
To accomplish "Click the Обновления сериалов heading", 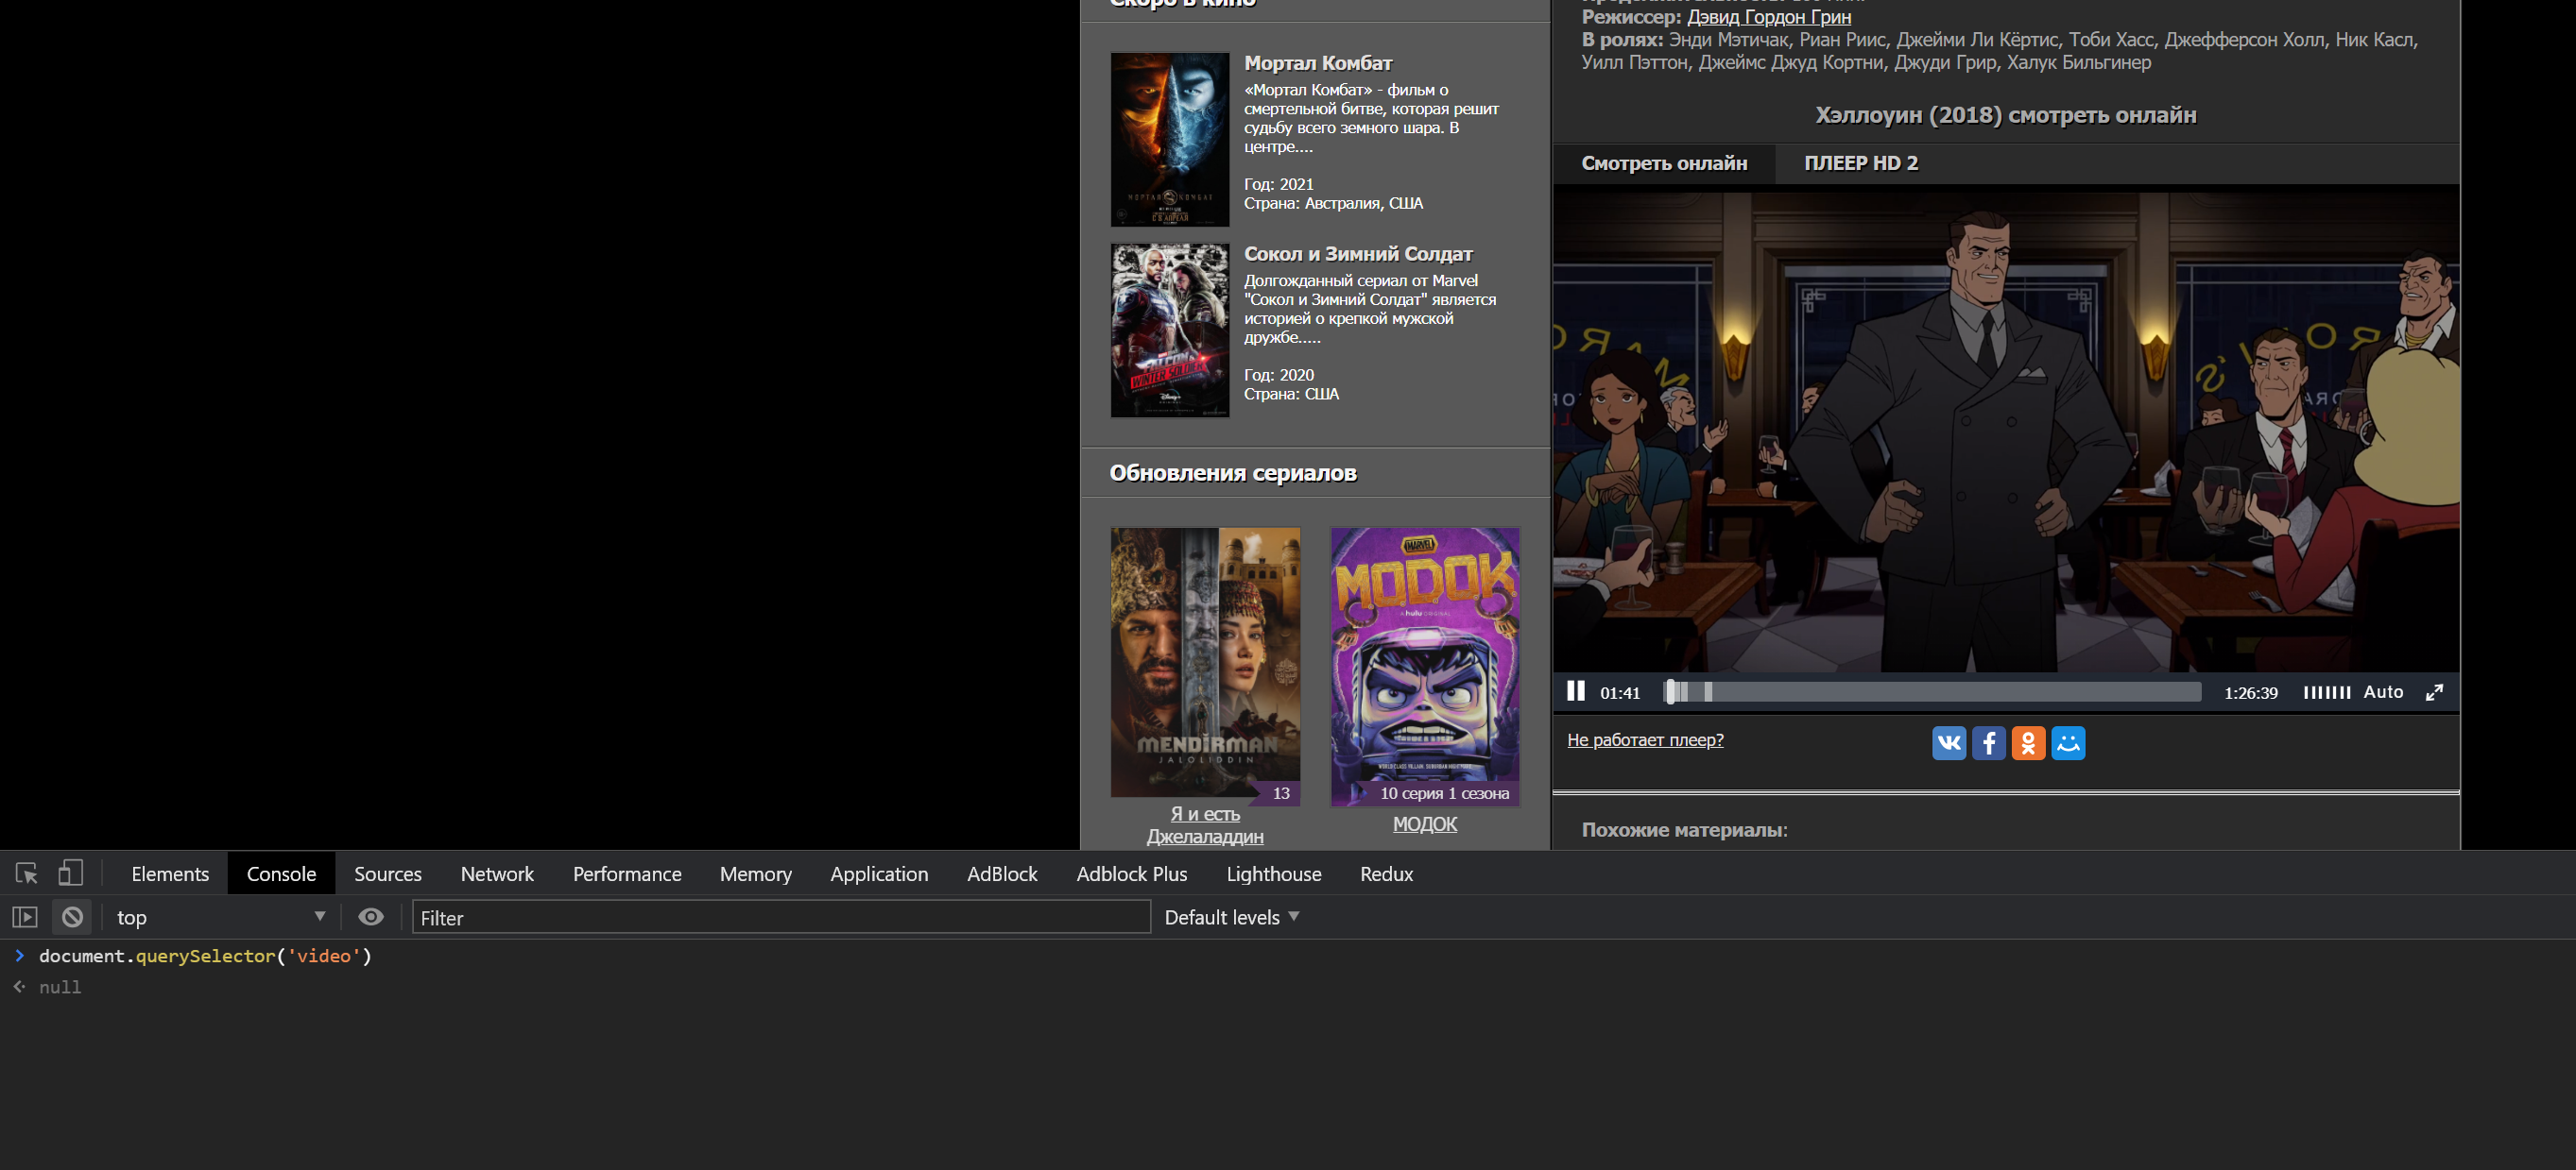I will pyautogui.click(x=1233, y=472).
